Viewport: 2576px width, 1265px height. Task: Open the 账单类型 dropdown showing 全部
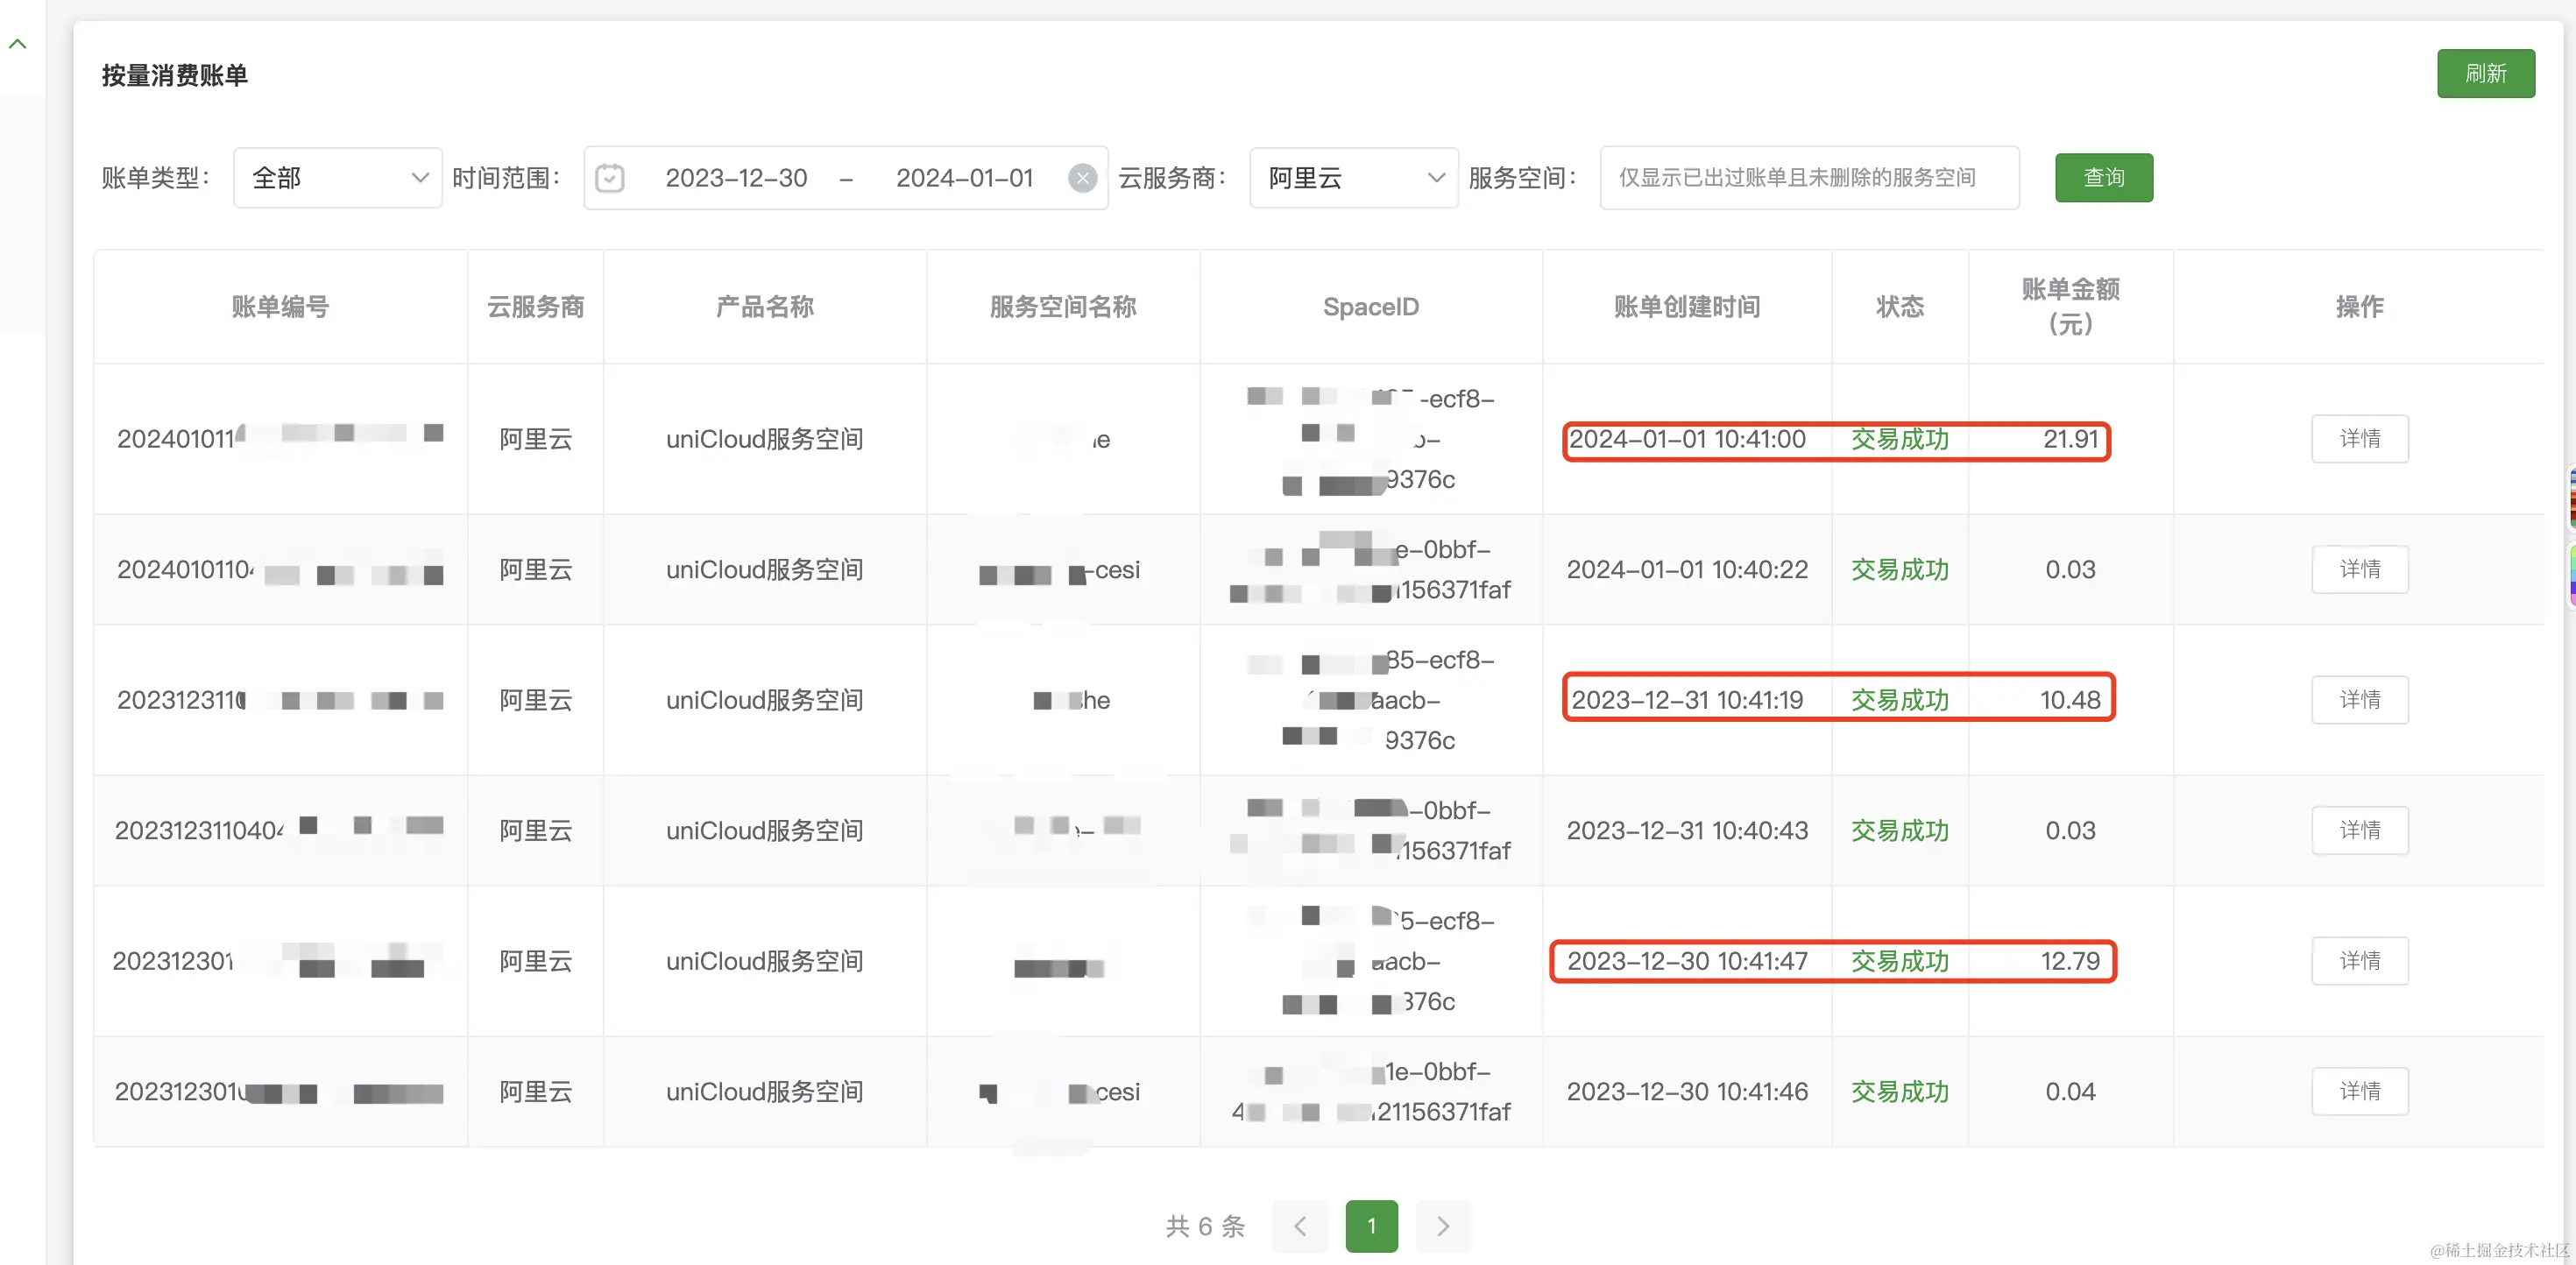[337, 177]
